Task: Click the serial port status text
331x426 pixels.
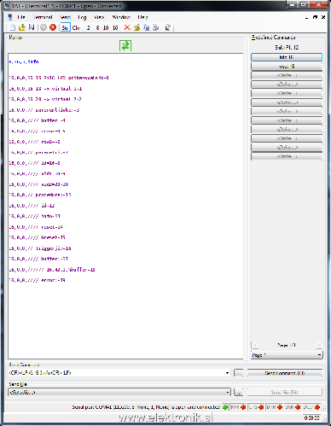Action: [x=146, y=407]
